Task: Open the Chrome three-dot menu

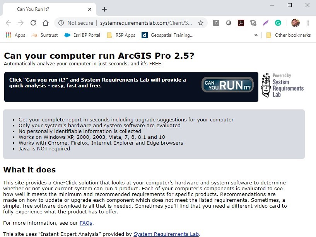Action: point(308,23)
